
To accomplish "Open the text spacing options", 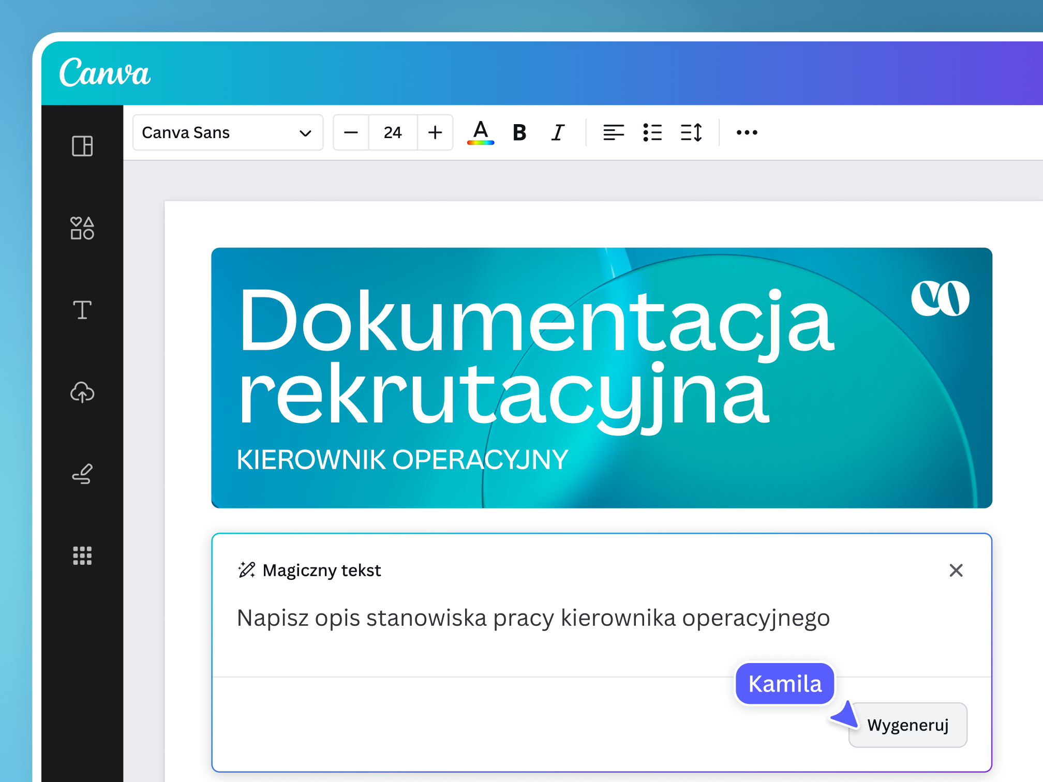I will [x=692, y=132].
